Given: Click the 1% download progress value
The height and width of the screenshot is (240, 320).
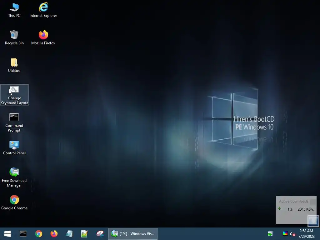Looking at the screenshot, I should point(290,209).
